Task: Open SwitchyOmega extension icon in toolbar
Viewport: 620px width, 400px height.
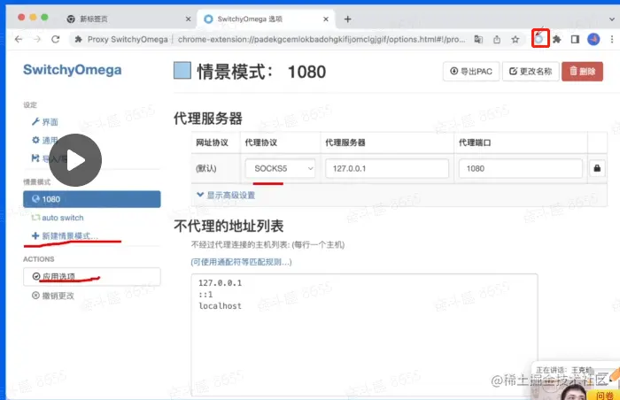Action: [x=539, y=39]
